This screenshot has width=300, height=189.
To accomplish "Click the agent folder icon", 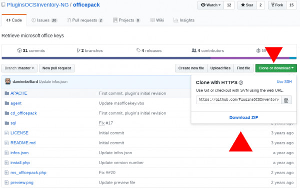I will tap(7, 103).
